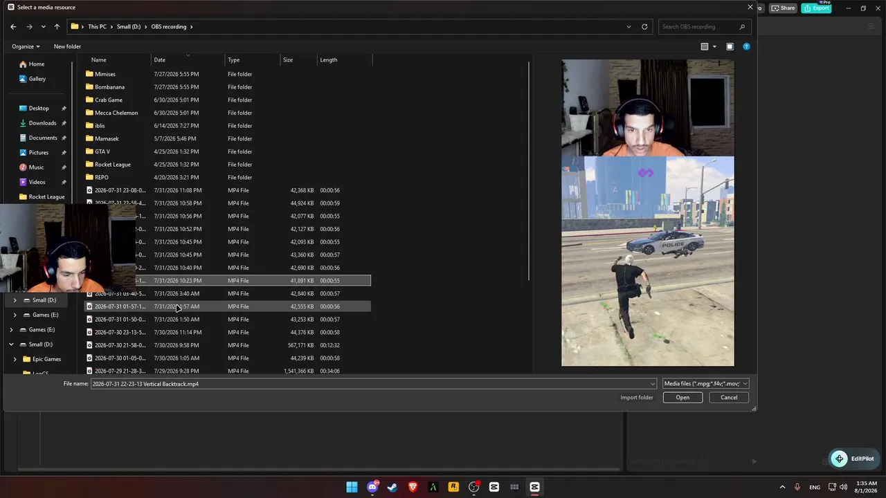Refresh the OBS recording folder
The width and height of the screenshot is (886, 498).
click(x=644, y=27)
